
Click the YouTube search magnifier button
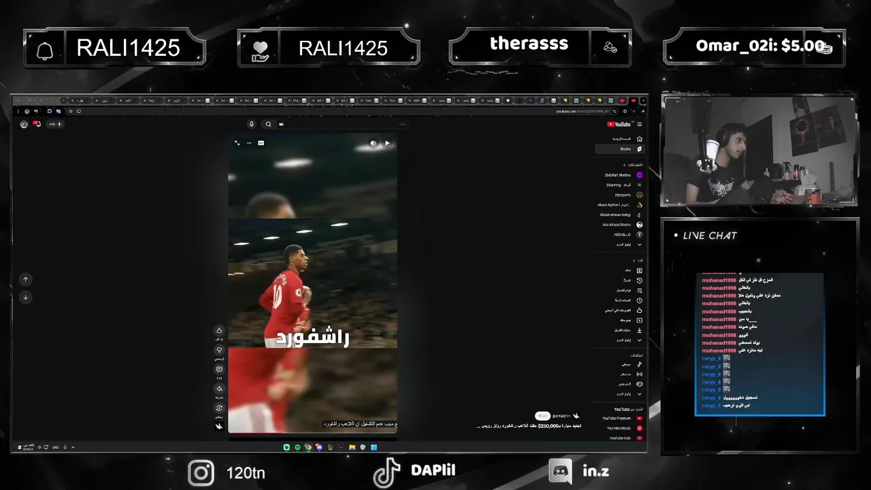pos(268,124)
